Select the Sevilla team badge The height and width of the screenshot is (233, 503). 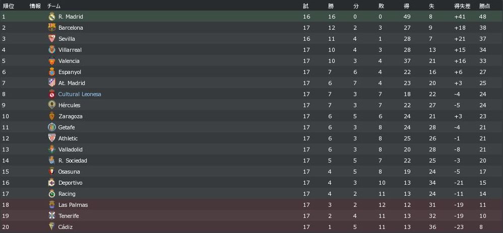coord(51,39)
